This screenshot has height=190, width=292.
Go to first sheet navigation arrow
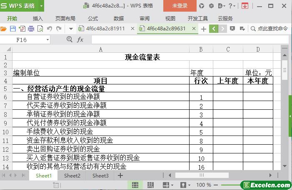(x=3, y=175)
